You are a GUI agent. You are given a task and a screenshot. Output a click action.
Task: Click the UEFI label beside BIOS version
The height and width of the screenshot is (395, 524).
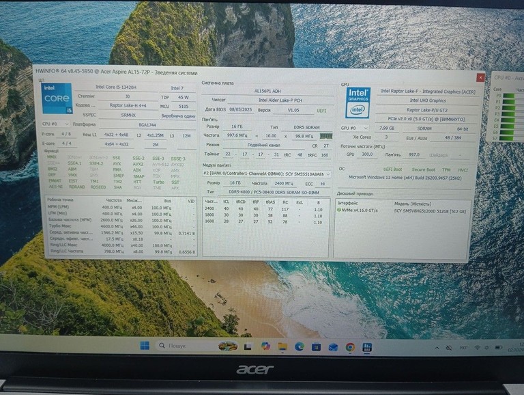(x=321, y=111)
